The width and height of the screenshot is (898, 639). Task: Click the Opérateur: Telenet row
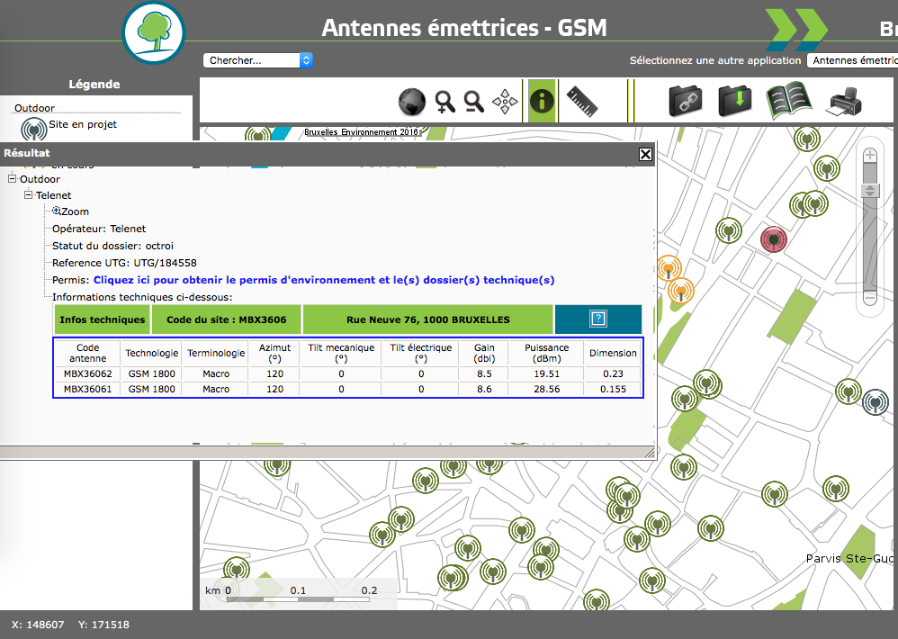click(99, 229)
